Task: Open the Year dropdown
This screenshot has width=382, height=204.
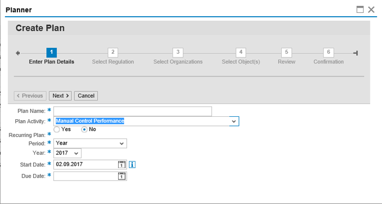Action: point(76,153)
